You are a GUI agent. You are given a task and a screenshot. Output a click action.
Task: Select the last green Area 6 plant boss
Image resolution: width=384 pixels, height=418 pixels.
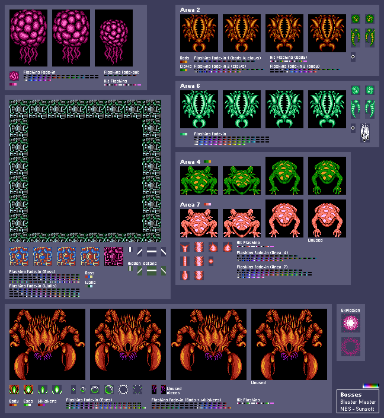point(327,109)
